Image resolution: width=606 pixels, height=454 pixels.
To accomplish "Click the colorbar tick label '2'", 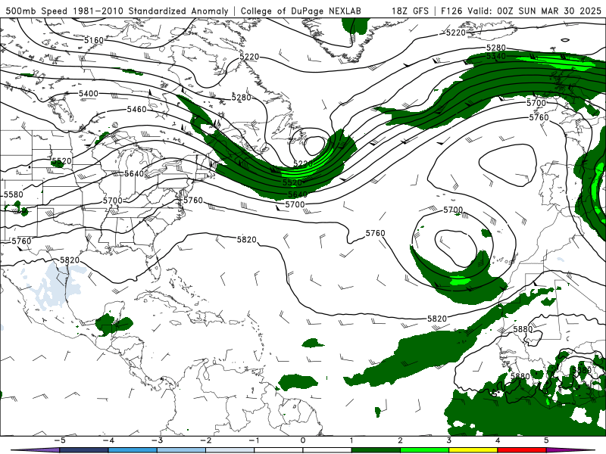I will 400,440.
